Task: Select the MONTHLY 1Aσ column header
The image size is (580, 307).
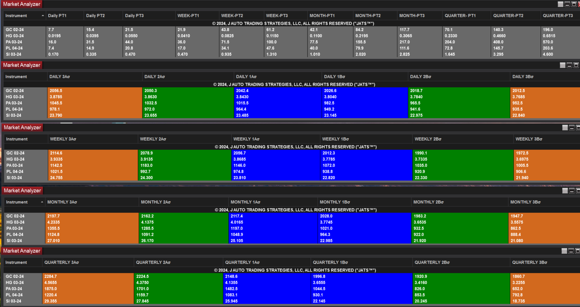Action: [273, 202]
